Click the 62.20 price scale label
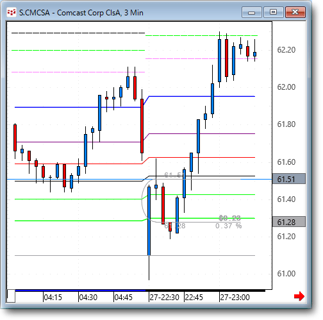The image size is (323, 320). 286,50
